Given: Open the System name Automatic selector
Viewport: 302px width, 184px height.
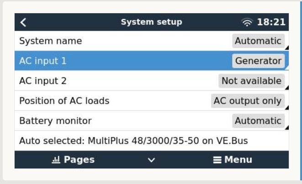Looking at the screenshot, I should [258, 41].
